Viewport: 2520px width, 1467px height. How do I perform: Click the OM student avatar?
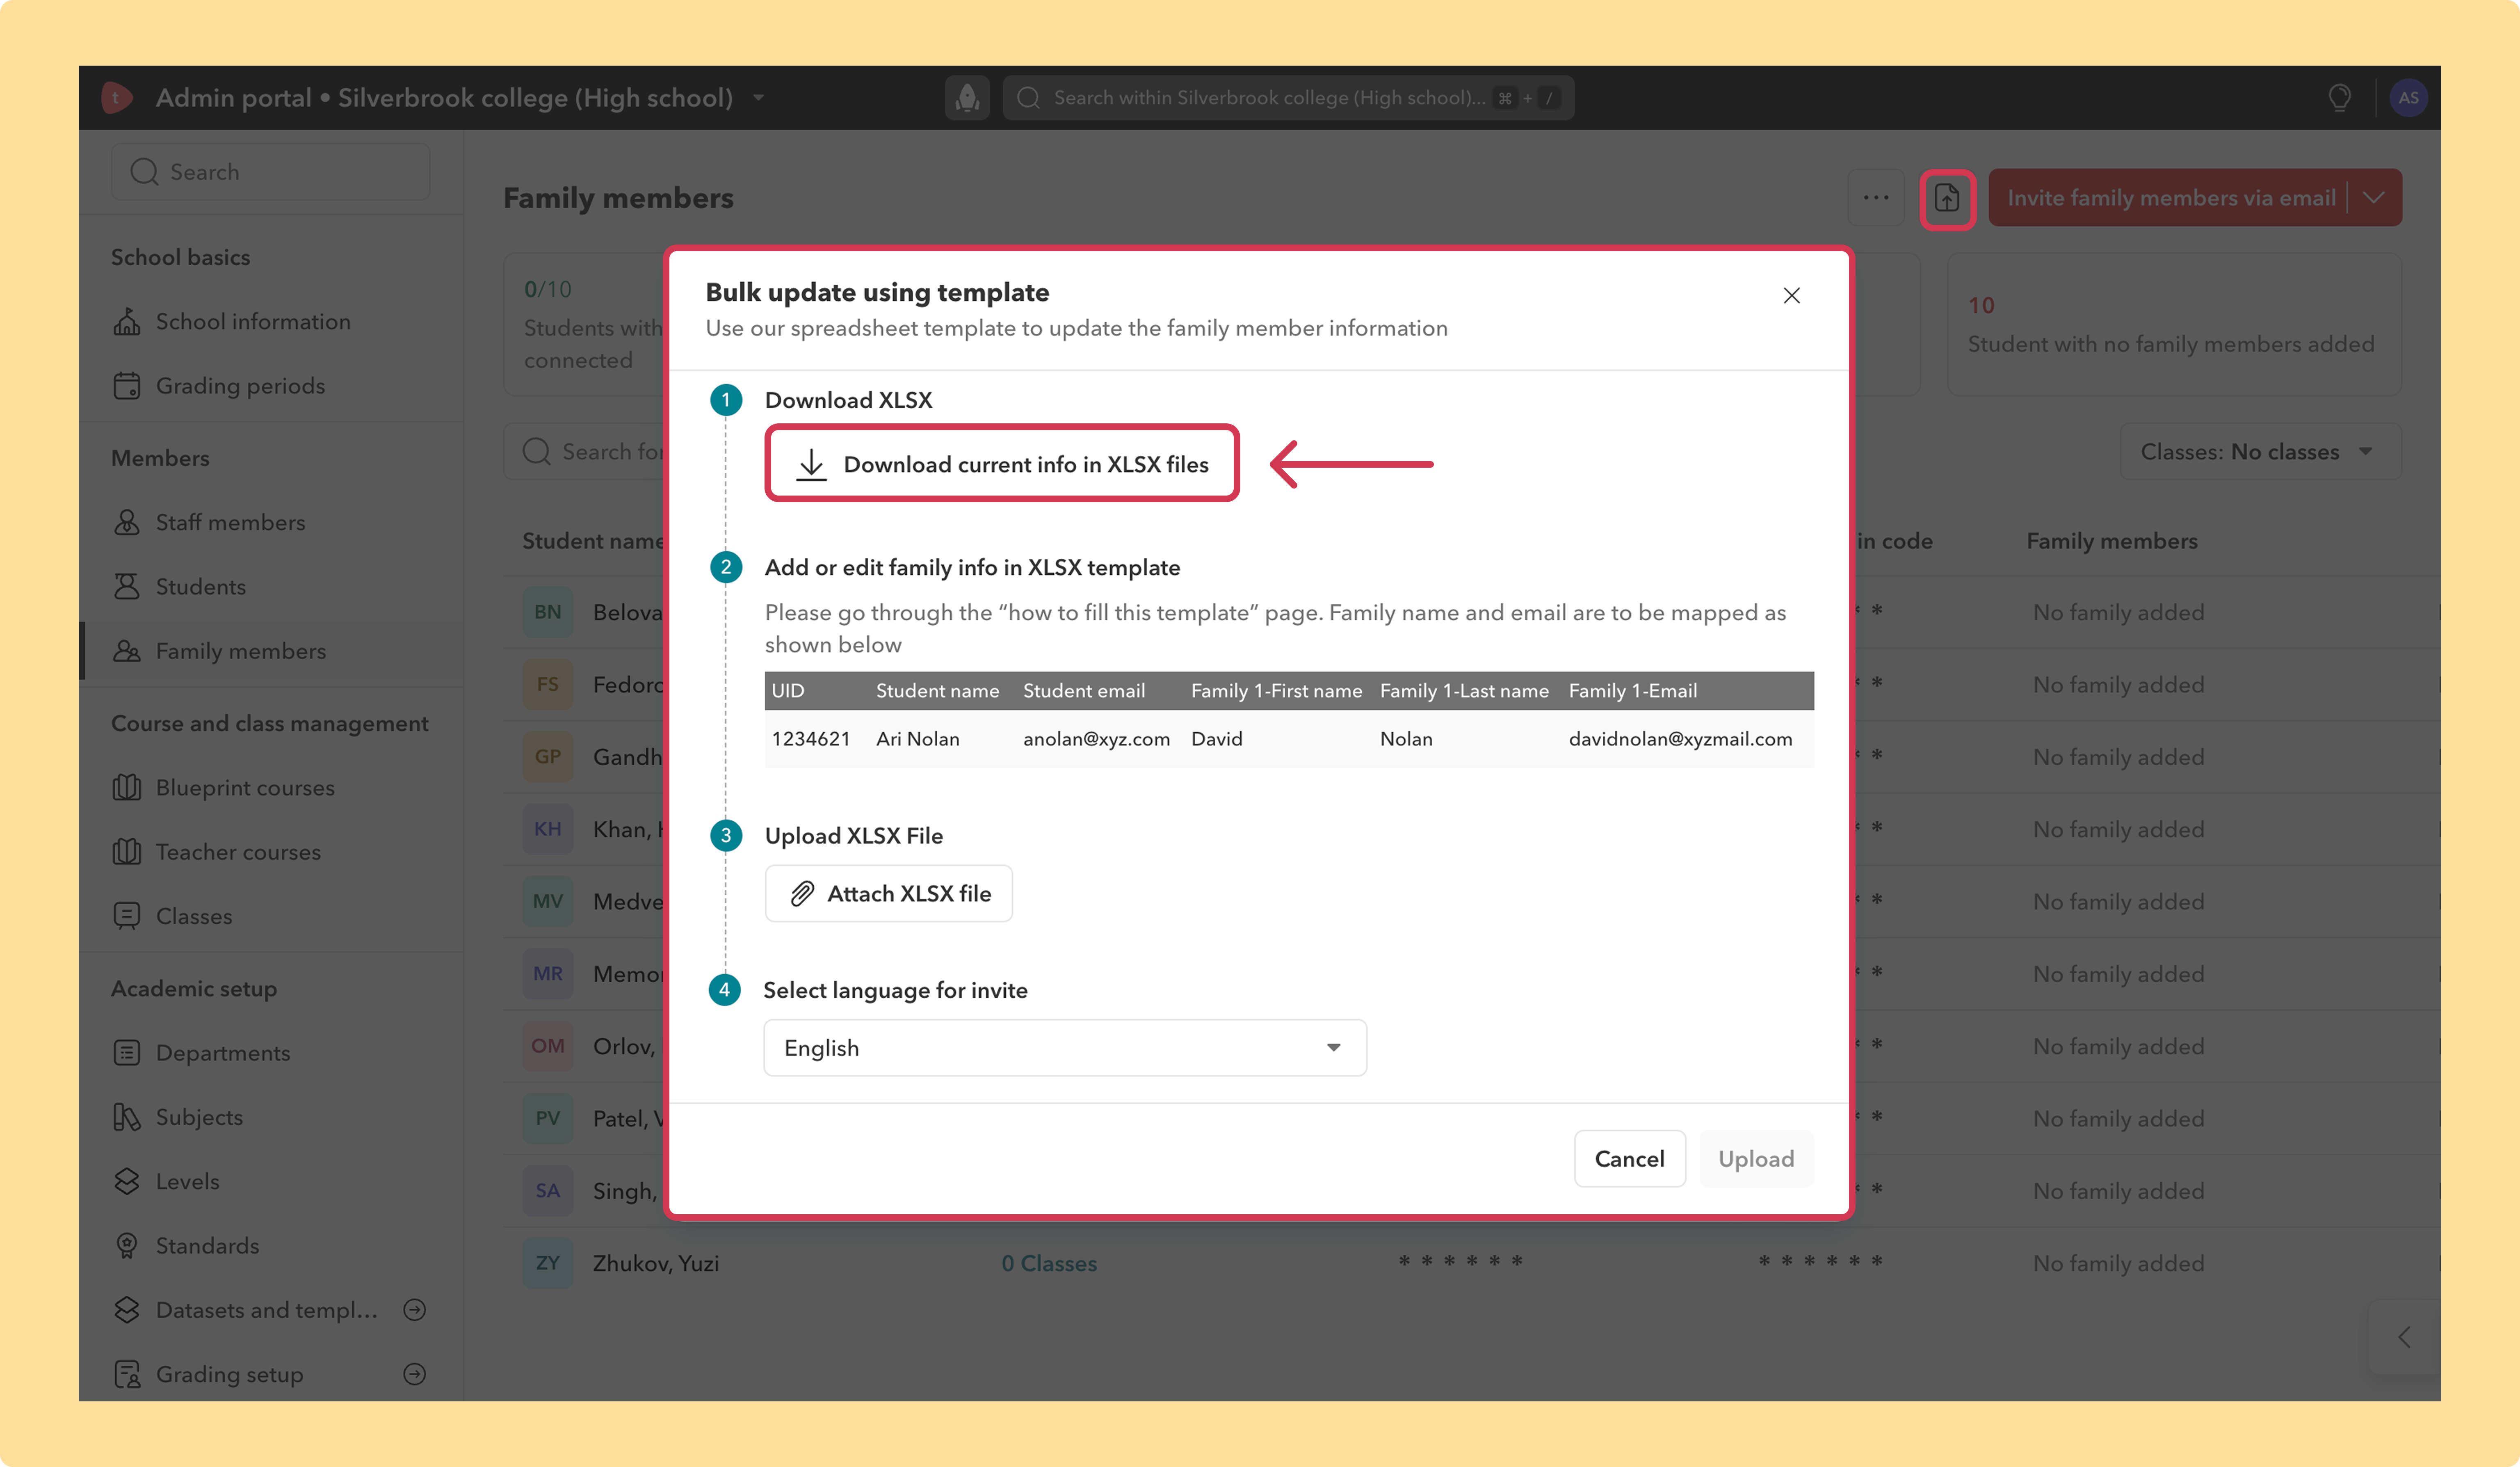tap(548, 1046)
